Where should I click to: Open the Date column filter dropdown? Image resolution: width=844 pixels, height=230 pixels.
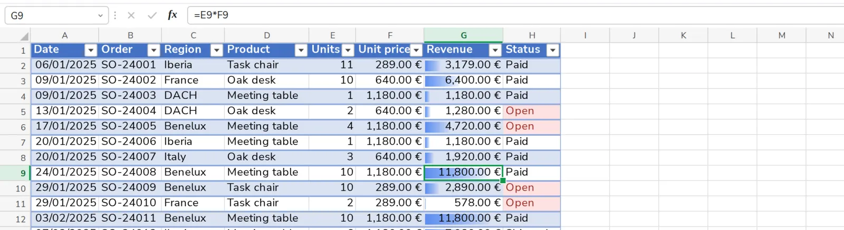coord(91,50)
